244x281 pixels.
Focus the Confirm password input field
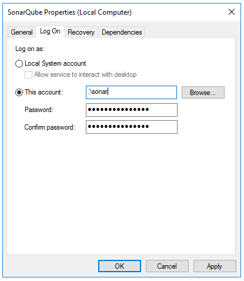[x=132, y=127]
